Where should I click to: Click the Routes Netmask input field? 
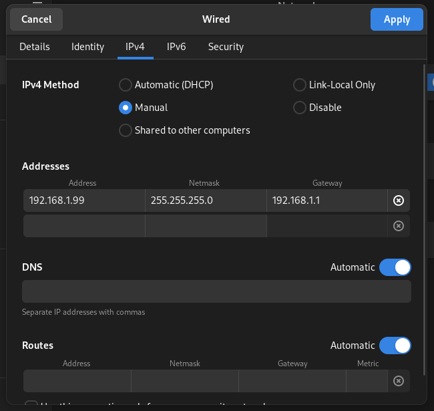[184, 381]
